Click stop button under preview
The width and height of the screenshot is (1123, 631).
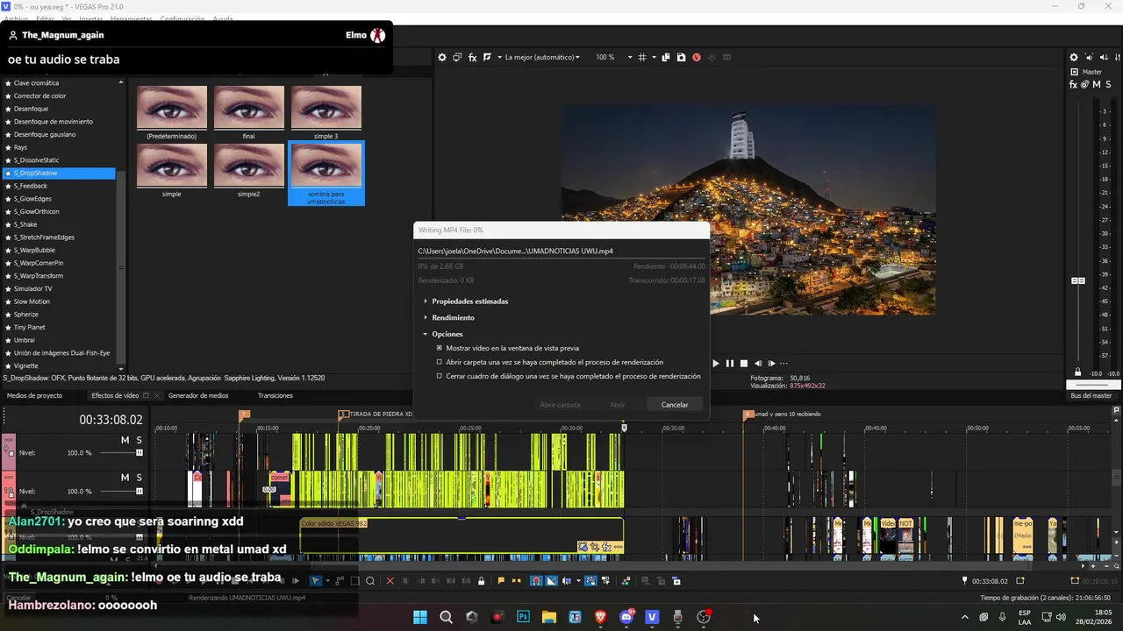744,363
